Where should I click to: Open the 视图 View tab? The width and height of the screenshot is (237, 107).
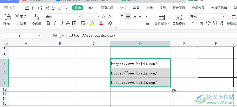163,8
